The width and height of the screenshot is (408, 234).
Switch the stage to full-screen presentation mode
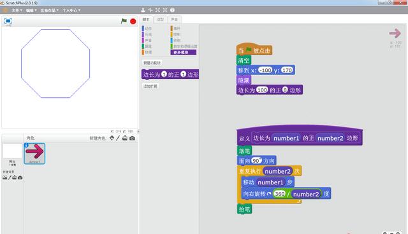tap(8, 21)
